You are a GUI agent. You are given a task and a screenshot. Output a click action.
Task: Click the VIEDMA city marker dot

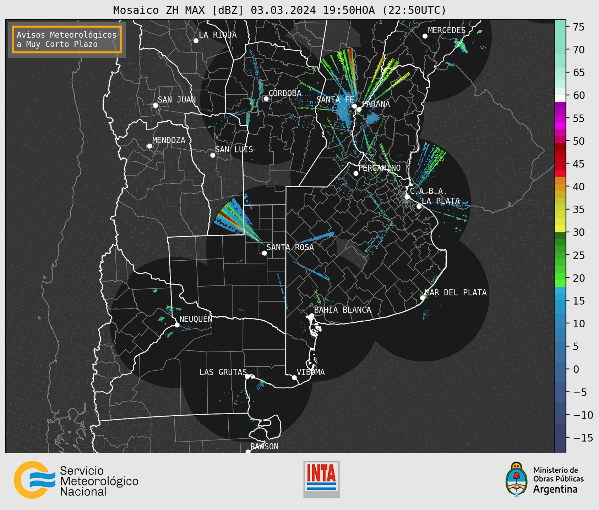294,378
